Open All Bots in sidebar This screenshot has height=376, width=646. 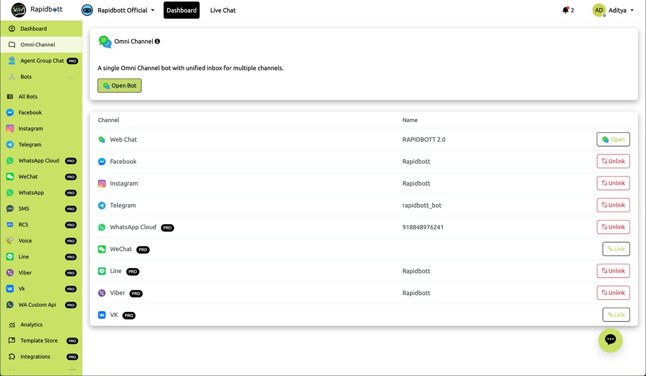(41, 97)
